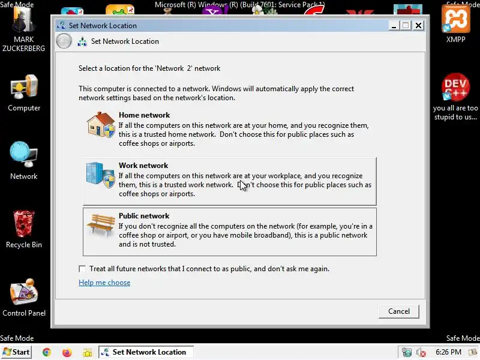Click the yellow taskbar icon next to Firefox
The width and height of the screenshot is (480, 360).
click(x=88, y=352)
